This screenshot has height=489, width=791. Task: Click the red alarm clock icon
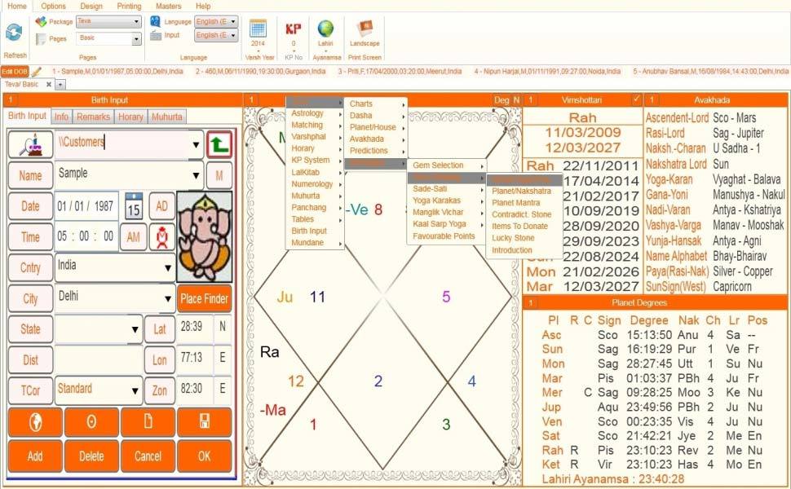(x=162, y=237)
